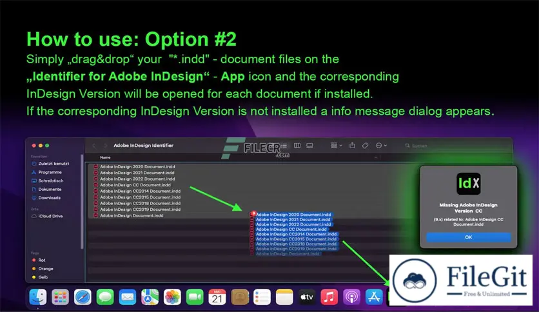This screenshot has width=539, height=312.
Task: Select the Orange tag in sidebar
Action: (x=43, y=269)
